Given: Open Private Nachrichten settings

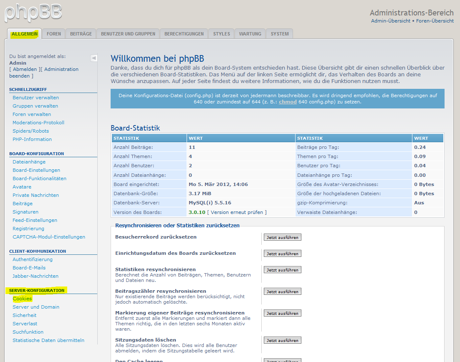Looking at the screenshot, I should click(x=36, y=195).
